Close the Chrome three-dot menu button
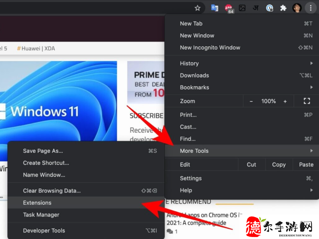The width and height of the screenshot is (319, 239). pos(311,8)
